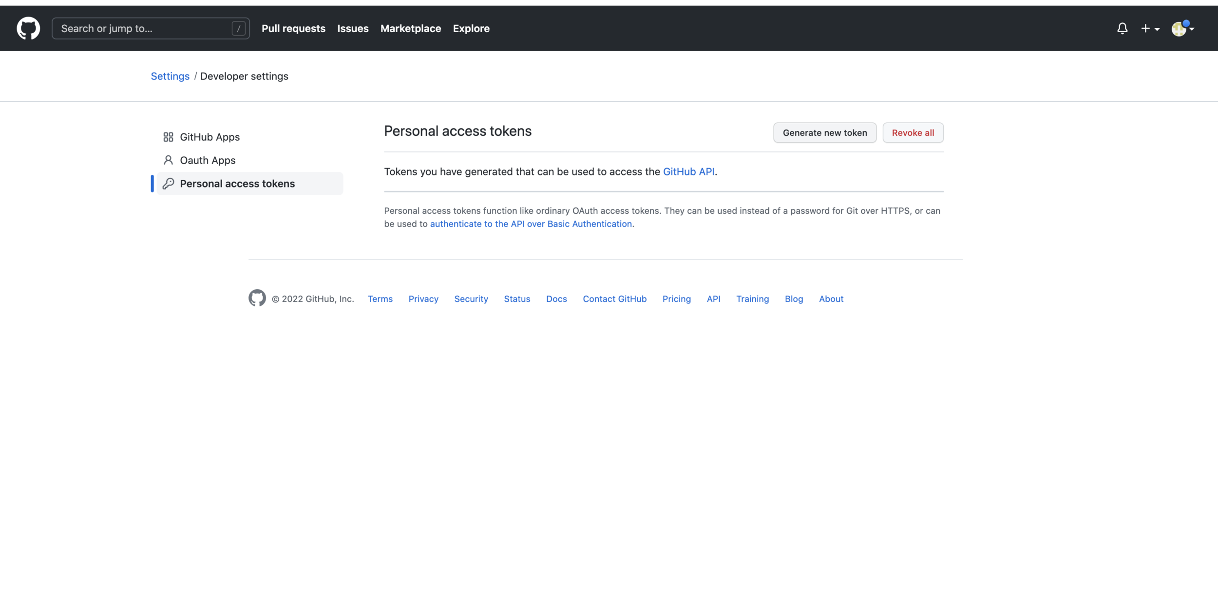Click the footer GitHub logo
This screenshot has width=1218, height=601.
tap(257, 298)
